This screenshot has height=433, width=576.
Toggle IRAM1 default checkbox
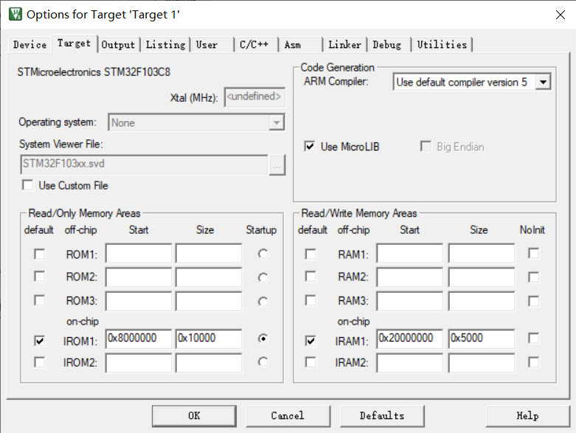coord(310,341)
